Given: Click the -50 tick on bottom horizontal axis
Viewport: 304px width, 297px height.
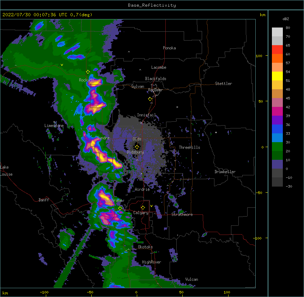Looking at the screenshot, I should 90,292.
